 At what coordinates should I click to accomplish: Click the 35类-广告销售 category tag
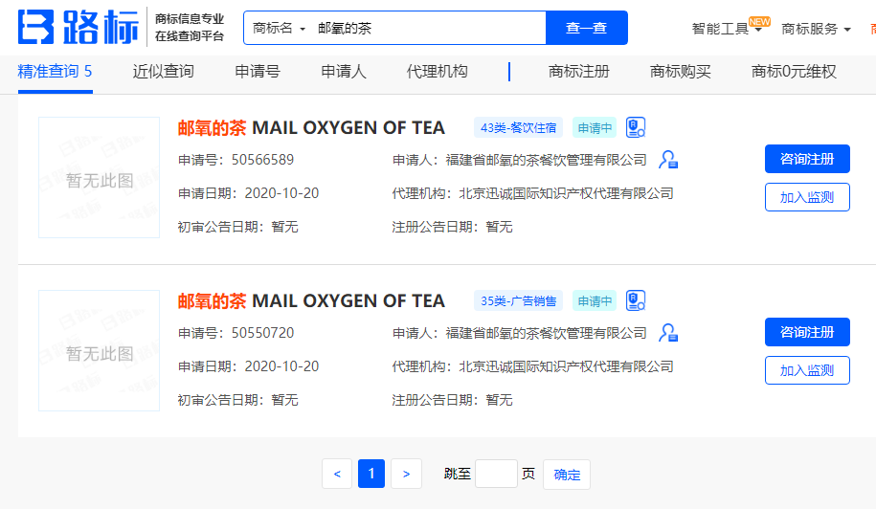pyautogui.click(x=519, y=300)
